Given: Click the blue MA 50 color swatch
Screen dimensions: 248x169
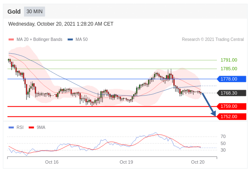Looking at the screenshot, I should (70, 40).
